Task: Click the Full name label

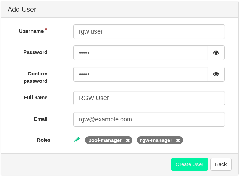Action: click(36, 98)
